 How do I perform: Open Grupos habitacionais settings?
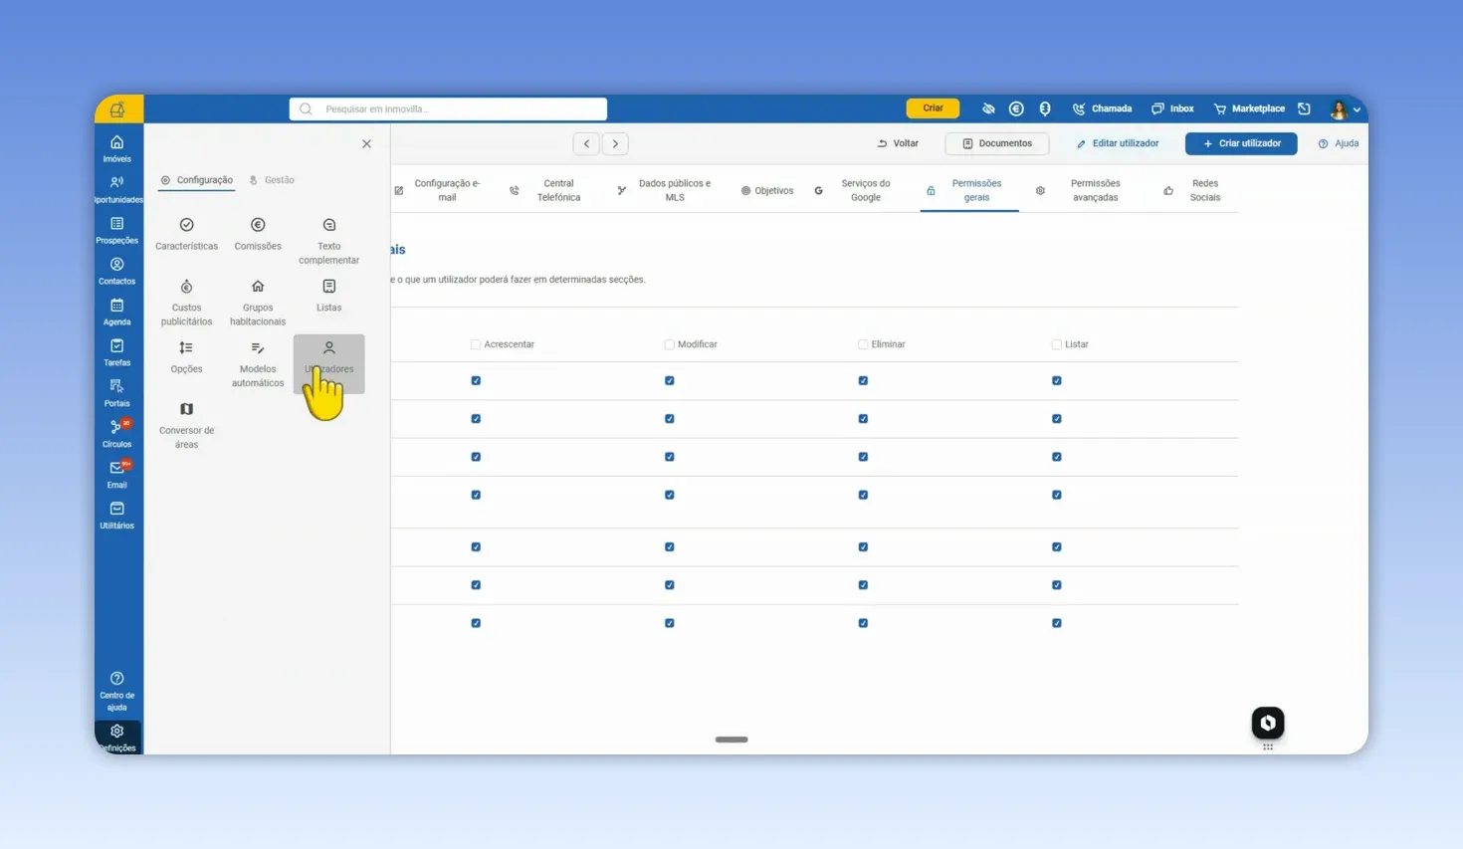258,303
